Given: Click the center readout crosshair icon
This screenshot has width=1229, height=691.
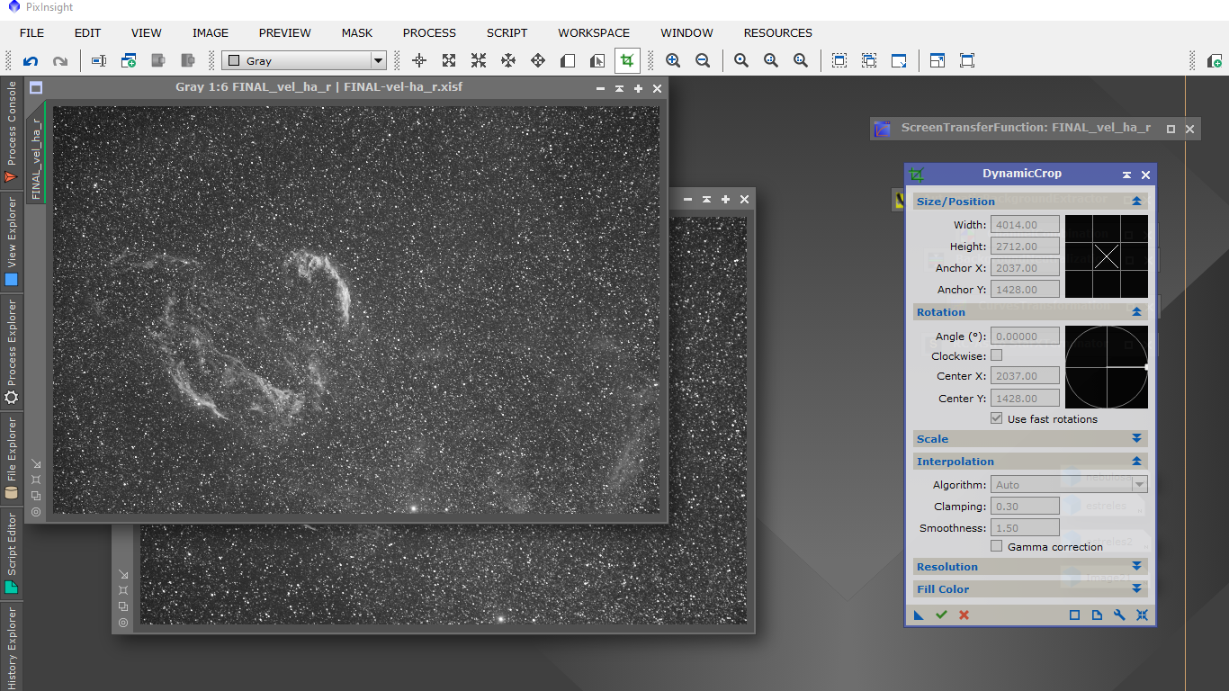Looking at the screenshot, I should pos(419,61).
